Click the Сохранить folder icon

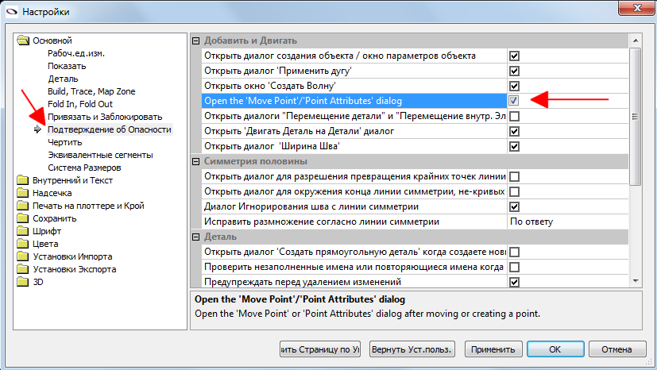pyautogui.click(x=24, y=218)
